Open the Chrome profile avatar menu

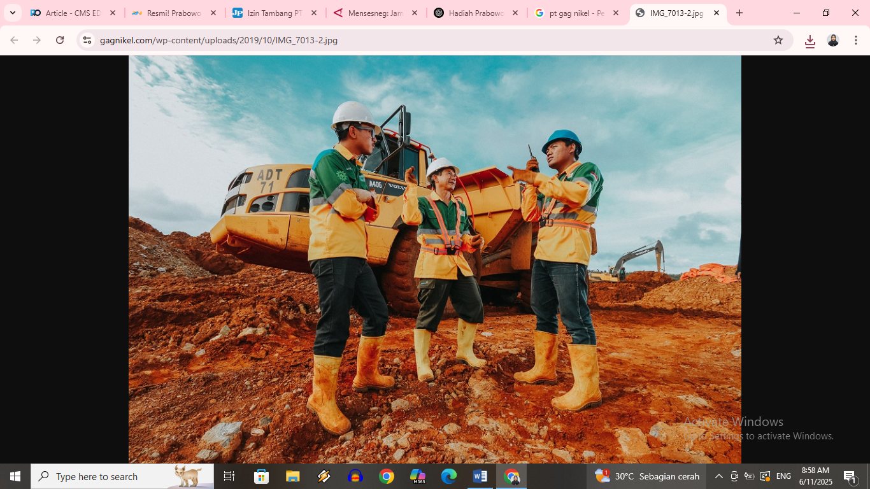coord(833,40)
